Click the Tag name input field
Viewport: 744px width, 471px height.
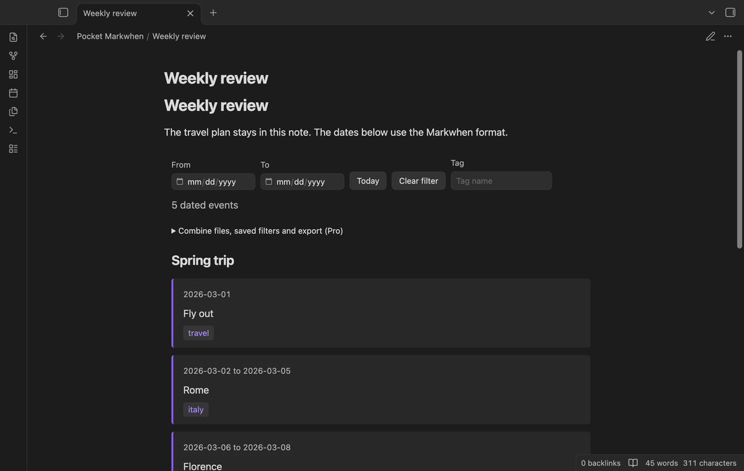tap(501, 181)
